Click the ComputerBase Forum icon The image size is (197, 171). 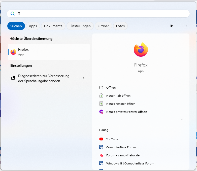tap(101, 147)
